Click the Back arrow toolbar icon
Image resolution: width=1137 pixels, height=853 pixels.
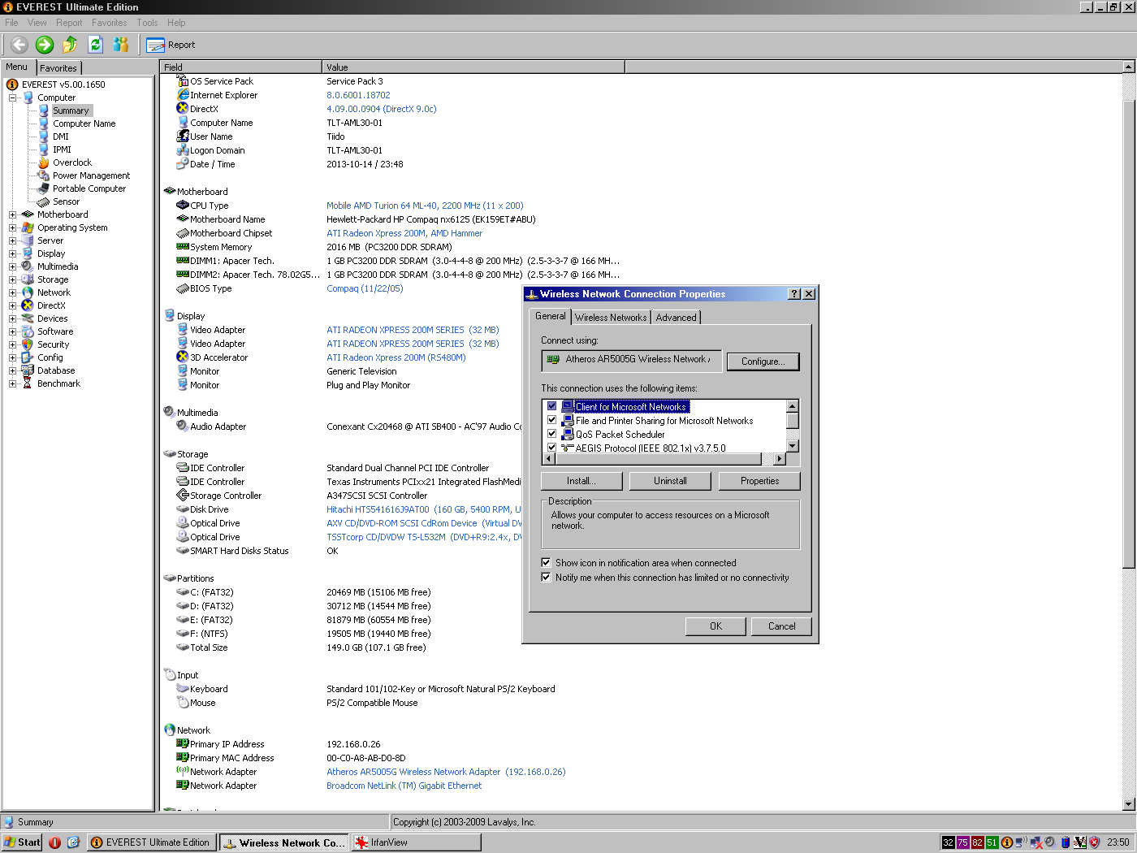click(x=19, y=45)
